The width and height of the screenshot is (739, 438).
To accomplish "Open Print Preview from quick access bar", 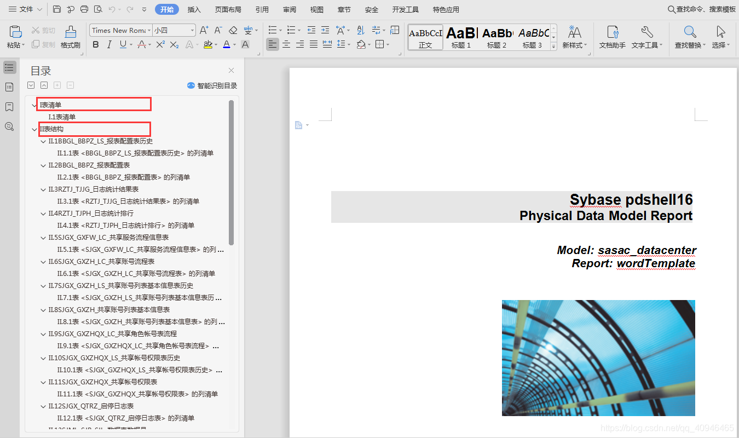I will point(98,9).
